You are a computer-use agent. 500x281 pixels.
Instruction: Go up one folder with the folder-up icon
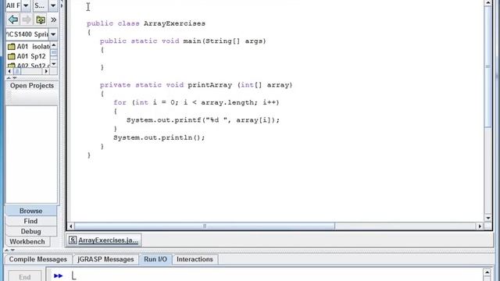click(41, 20)
